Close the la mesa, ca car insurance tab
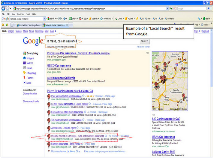 pyautogui.click(x=67, y=25)
